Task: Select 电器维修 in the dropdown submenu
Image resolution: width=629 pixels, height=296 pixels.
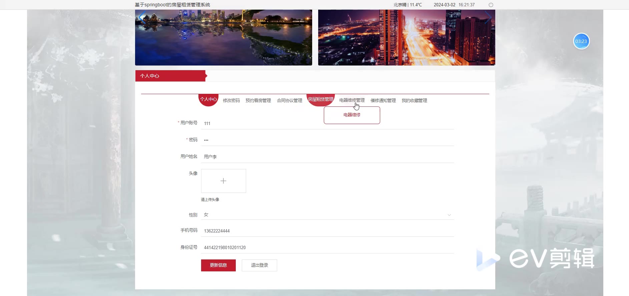Action: (x=352, y=115)
